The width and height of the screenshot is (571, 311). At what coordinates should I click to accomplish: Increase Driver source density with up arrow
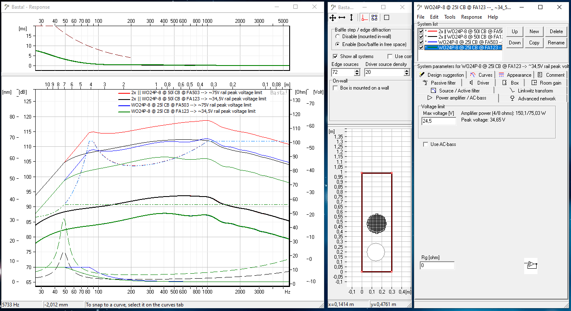(407, 70)
